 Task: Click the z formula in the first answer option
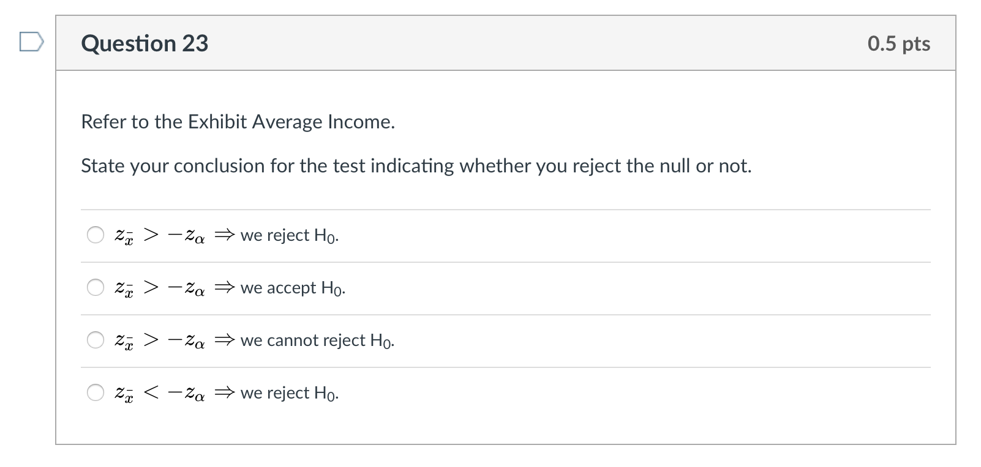(160, 235)
